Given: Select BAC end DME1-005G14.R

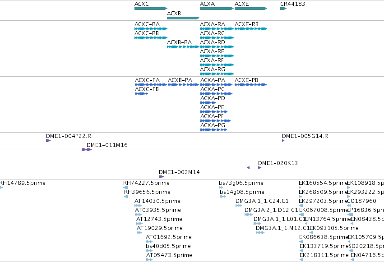Looking at the screenshot, I should [x=283, y=141].
